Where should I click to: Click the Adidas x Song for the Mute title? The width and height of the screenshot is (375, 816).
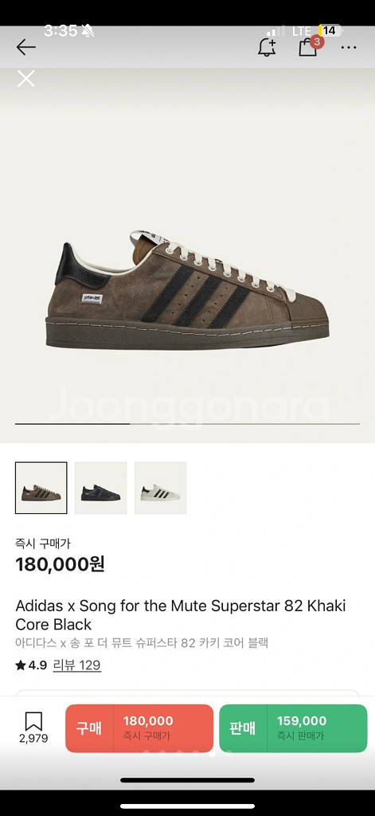pos(181,614)
